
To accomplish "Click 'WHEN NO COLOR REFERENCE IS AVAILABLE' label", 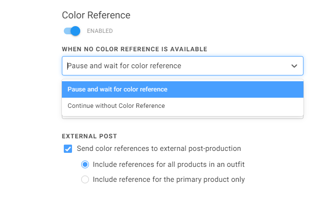I will coord(134,49).
